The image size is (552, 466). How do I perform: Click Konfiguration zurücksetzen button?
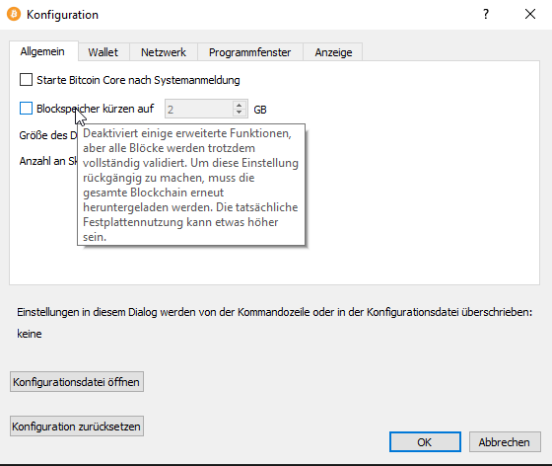pos(77,427)
